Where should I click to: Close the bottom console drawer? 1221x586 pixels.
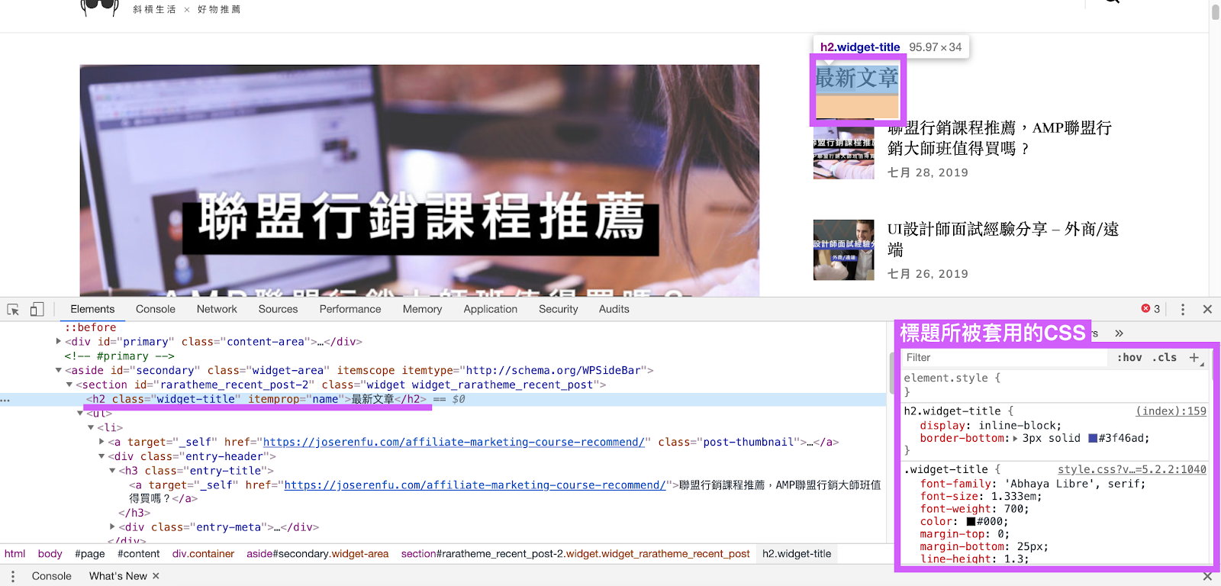click(1207, 576)
